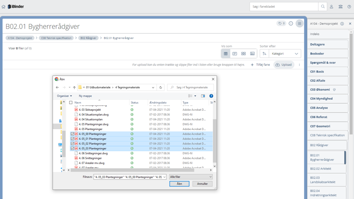This screenshot has height=199, width=354.
Task: Open the Kategori sort dropdown
Action: click(285, 54)
